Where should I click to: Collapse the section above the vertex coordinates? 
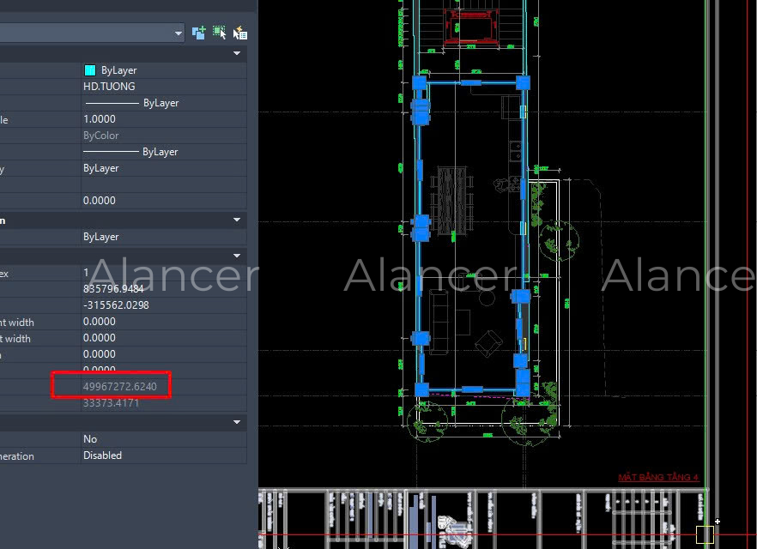point(237,256)
